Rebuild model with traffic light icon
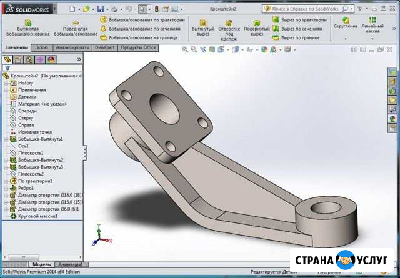Image resolution: width=400 pixels, height=278 pixels. [157, 9]
